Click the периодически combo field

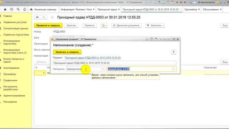[x=84, y=69]
